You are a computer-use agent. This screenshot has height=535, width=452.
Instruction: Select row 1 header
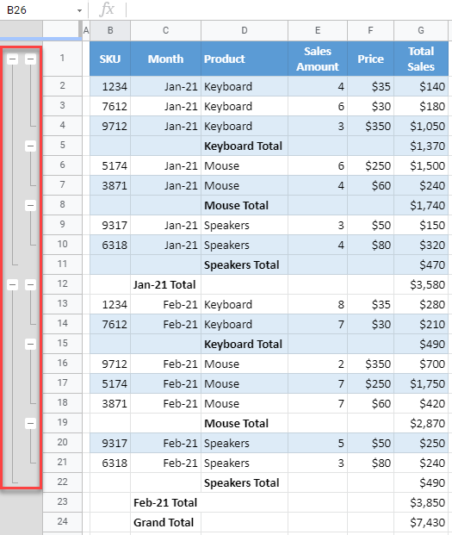(62, 59)
